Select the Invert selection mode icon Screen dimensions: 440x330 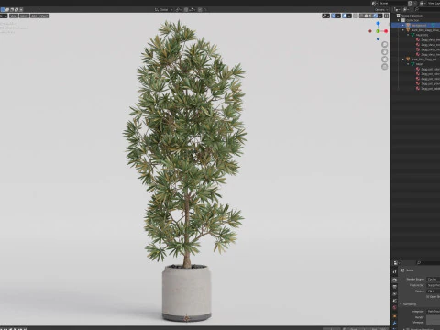[x=16, y=10]
